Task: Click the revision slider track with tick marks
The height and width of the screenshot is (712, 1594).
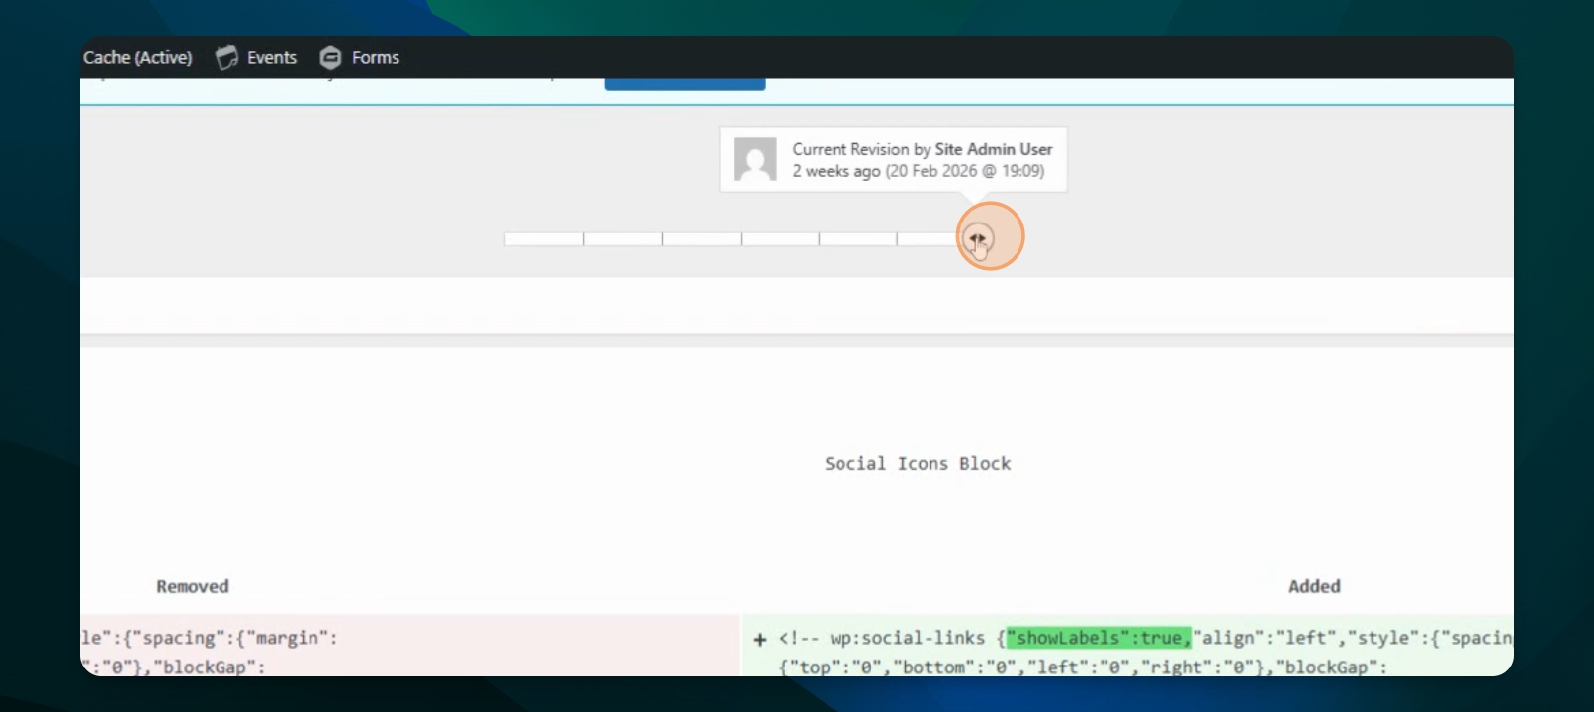Action: (740, 239)
